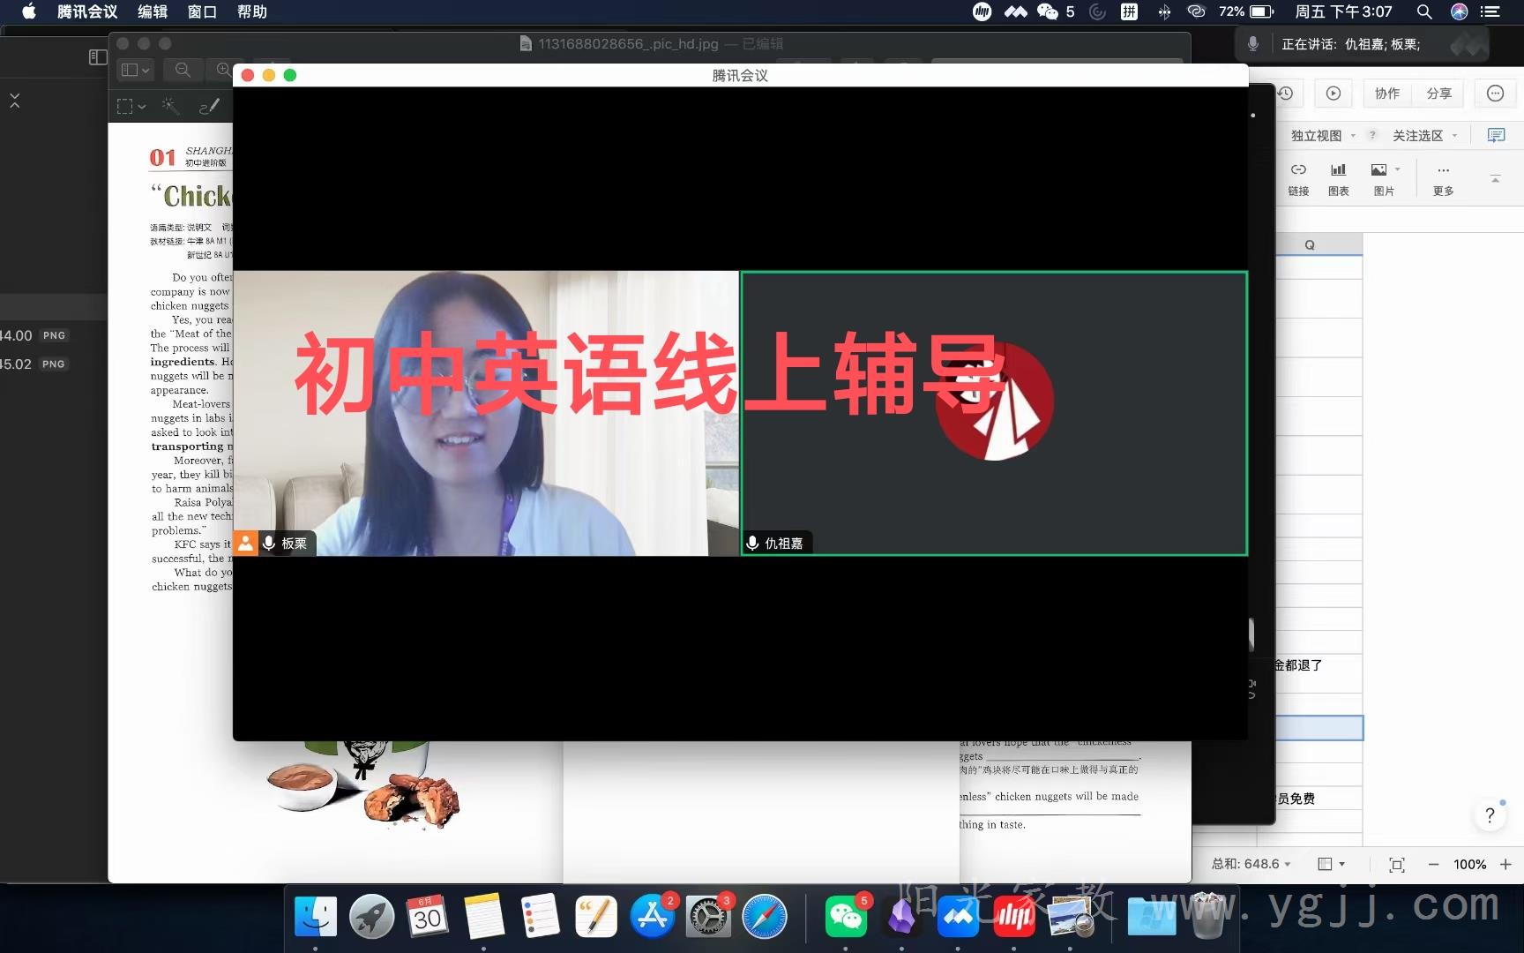
Task: Decrease zoom with minus button
Action: 1433,865
